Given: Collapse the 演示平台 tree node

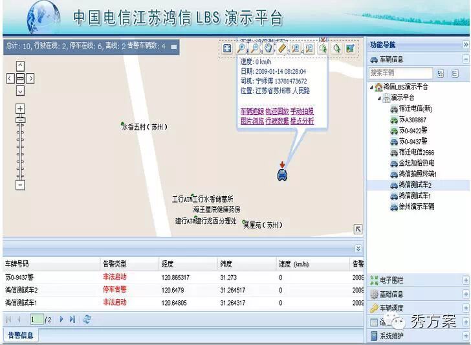Looking at the screenshot, I should tap(379, 98).
